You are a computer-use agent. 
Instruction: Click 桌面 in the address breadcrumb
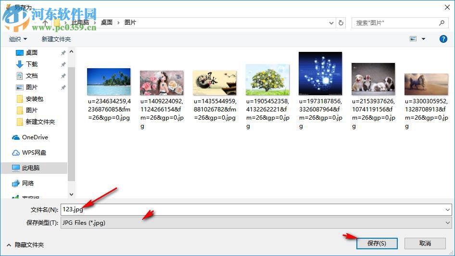[x=106, y=23]
